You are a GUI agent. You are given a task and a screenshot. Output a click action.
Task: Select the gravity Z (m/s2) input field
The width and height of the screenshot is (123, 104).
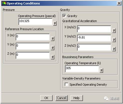94,47
